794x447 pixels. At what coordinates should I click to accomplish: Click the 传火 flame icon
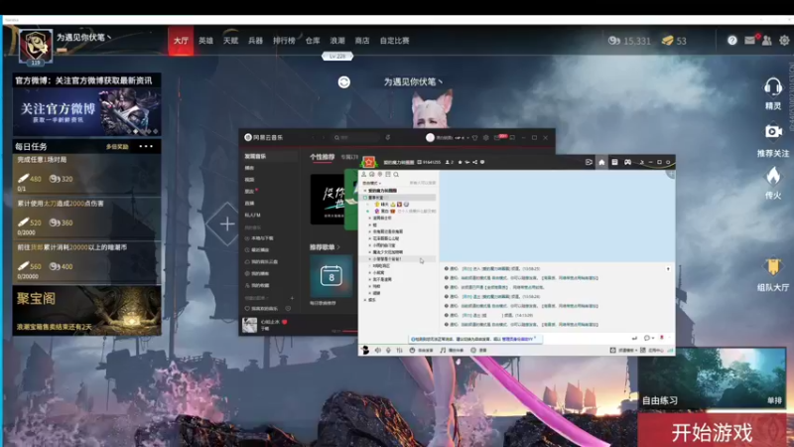(773, 177)
